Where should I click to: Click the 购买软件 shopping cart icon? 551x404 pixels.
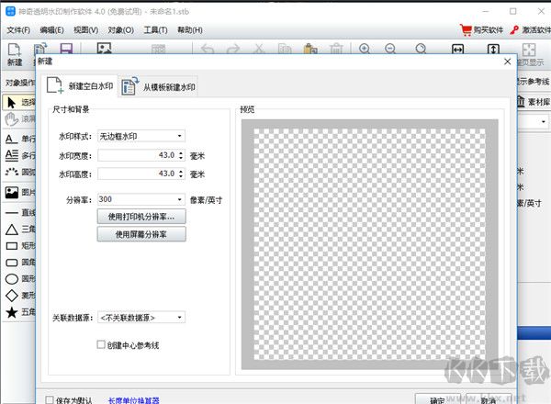coord(465,29)
